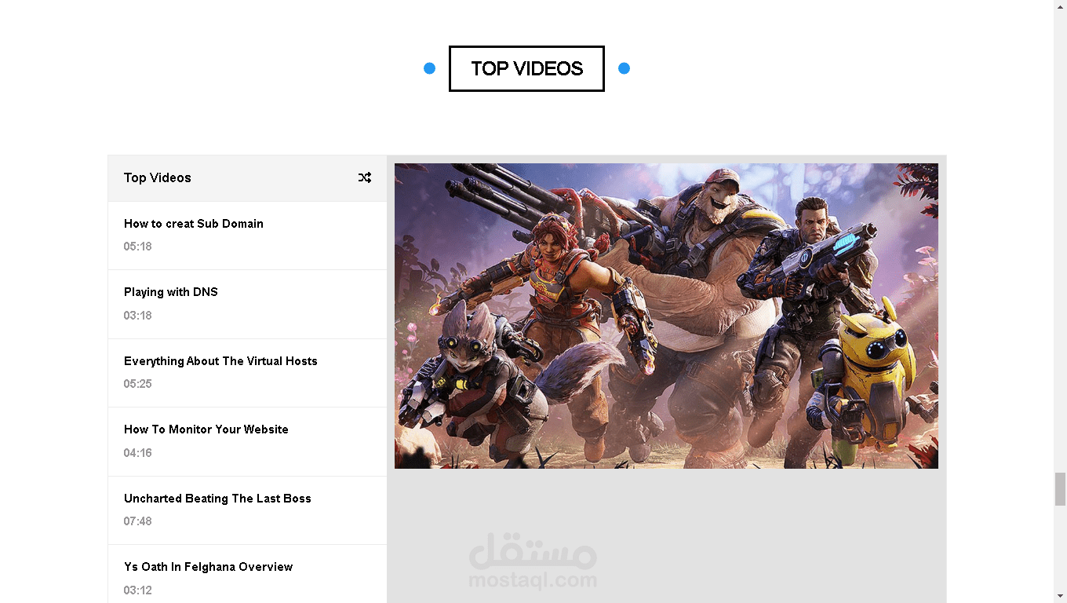Select Uncharted Beating The Last Boss
The image size is (1067, 603).
coord(247,510)
